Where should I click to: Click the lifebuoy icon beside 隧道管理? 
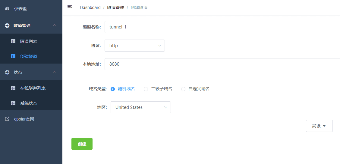pyautogui.click(x=7, y=25)
